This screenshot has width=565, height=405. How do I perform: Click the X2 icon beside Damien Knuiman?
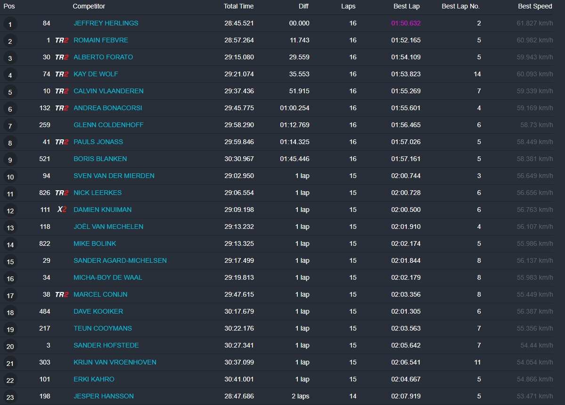[62, 210]
